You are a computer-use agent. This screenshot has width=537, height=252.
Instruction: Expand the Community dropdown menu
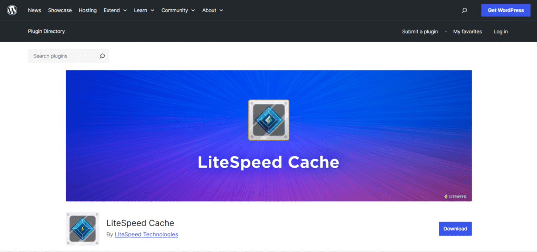pyautogui.click(x=178, y=10)
